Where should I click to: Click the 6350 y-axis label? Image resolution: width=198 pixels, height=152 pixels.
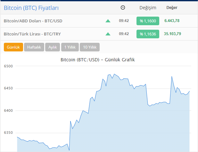[8, 133]
